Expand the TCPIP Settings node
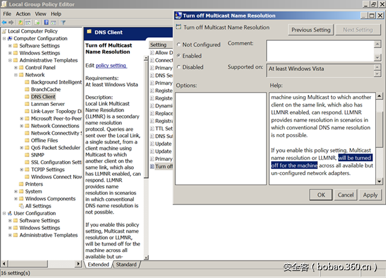386x278 pixels. coord(21,170)
